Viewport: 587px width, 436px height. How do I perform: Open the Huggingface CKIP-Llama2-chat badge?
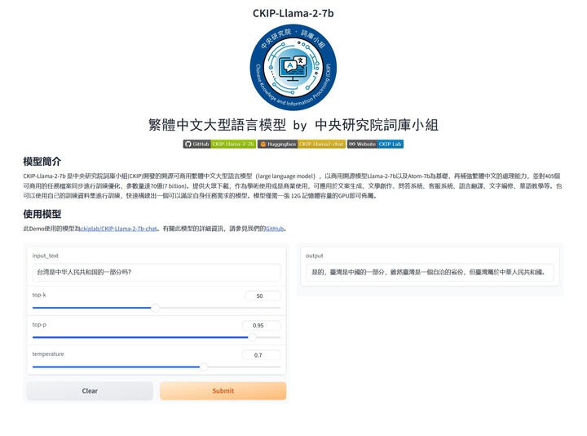[x=302, y=144]
